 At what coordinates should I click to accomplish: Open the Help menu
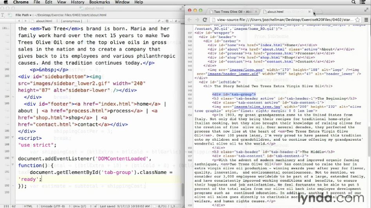point(139,2)
